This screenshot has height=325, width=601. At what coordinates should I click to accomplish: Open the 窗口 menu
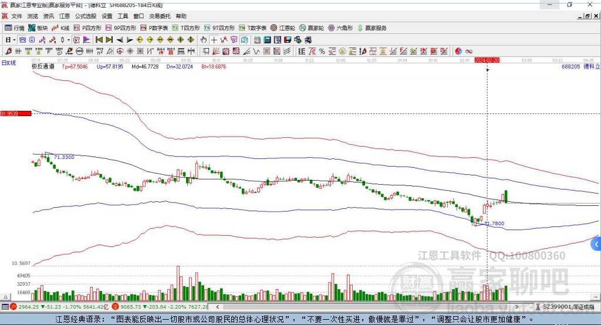coord(139,16)
